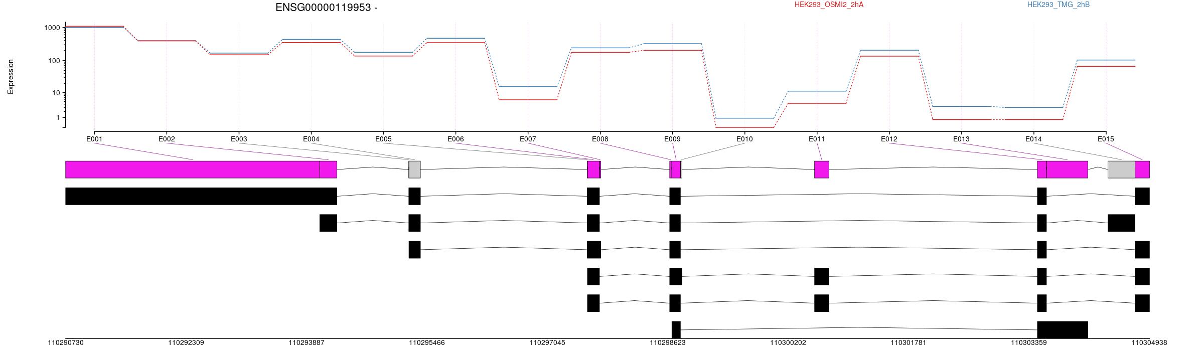Click the 100 tick label on y-axis
The width and height of the screenshot is (1204, 351).
[x=54, y=61]
